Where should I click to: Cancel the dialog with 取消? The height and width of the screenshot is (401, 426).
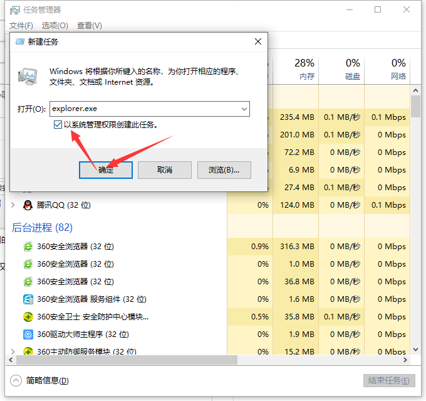(164, 169)
